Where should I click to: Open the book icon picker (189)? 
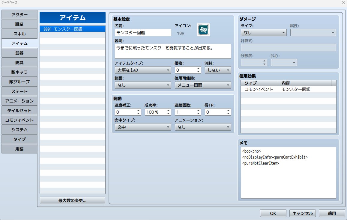(x=203, y=30)
